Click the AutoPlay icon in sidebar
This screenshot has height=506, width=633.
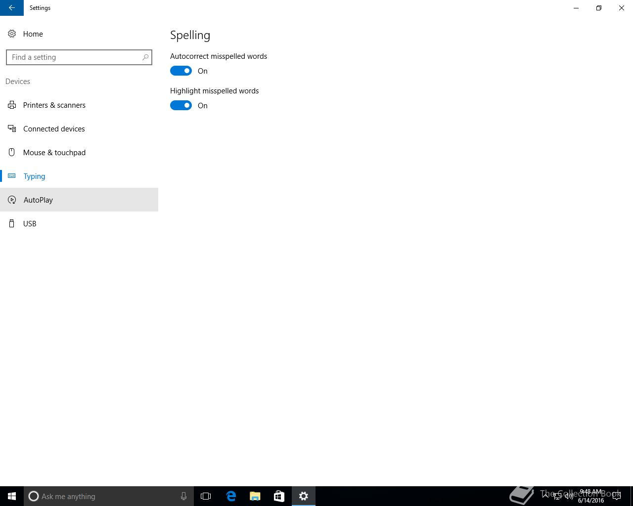coord(12,200)
